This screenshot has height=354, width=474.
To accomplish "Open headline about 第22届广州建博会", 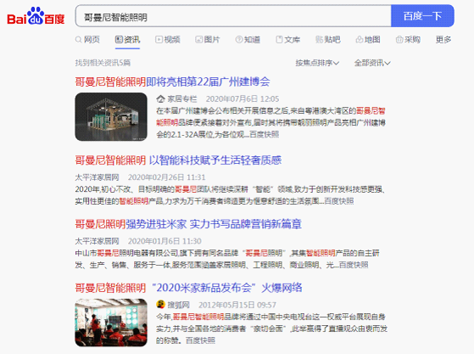I will 172,81.
